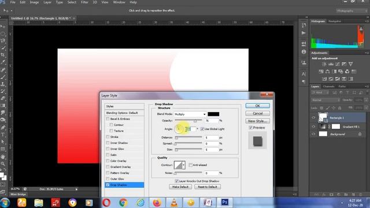Enable the Gradient Overlay checkbox
The height and width of the screenshot is (208, 370).
[108, 167]
